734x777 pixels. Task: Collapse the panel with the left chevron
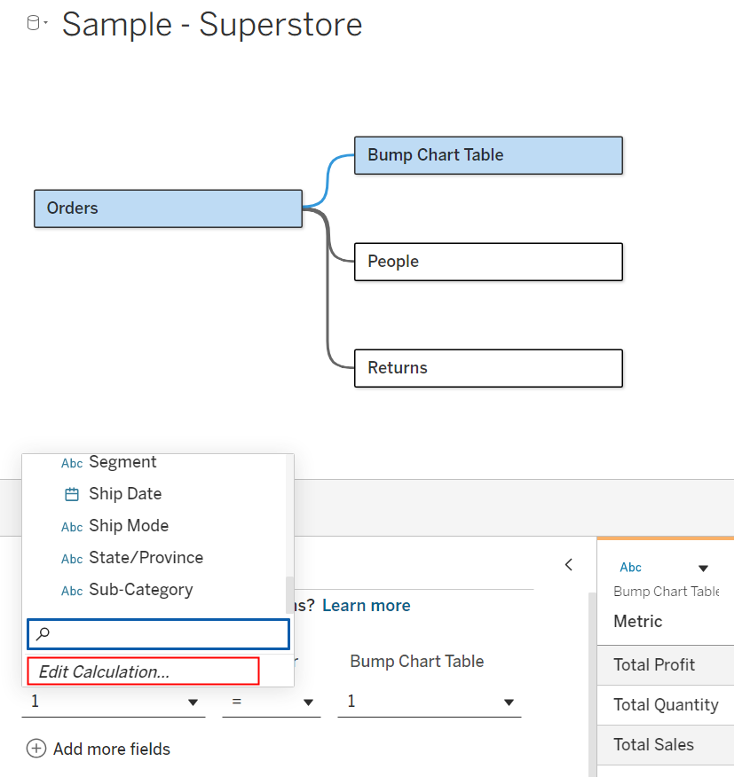tap(569, 565)
